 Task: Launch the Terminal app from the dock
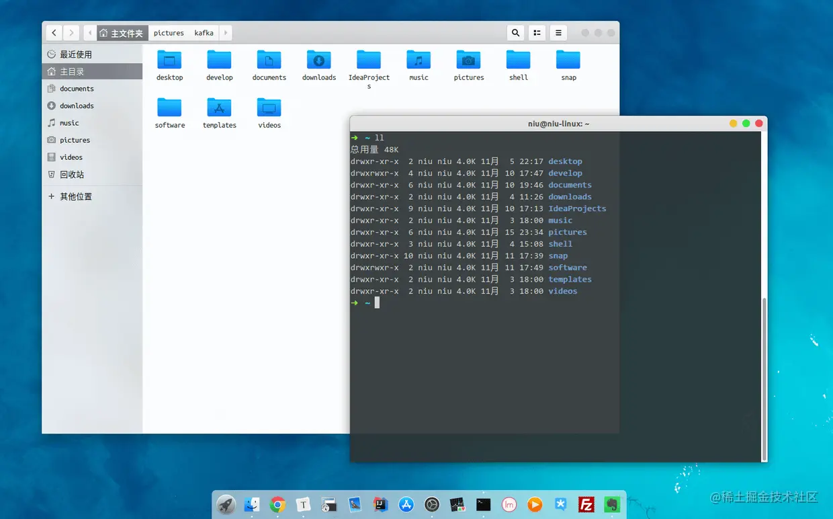(483, 504)
